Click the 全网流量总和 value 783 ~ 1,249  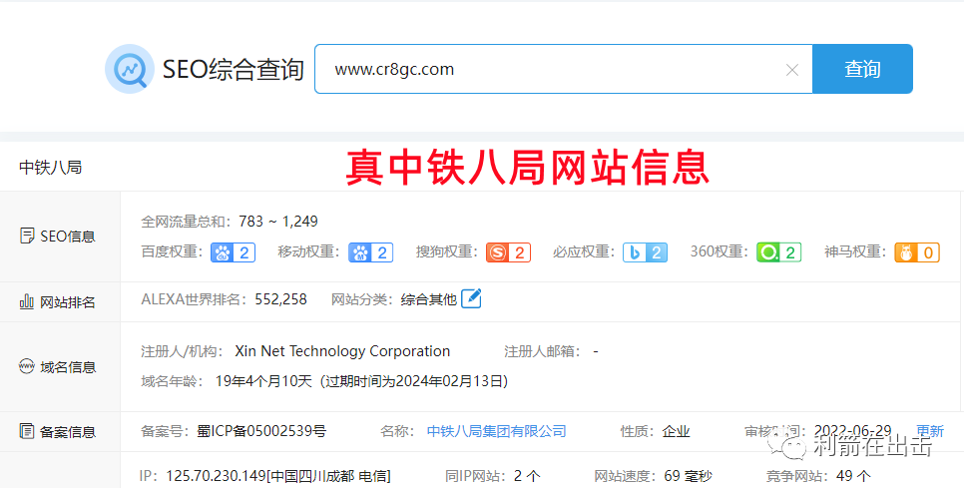pyautogui.click(x=278, y=221)
